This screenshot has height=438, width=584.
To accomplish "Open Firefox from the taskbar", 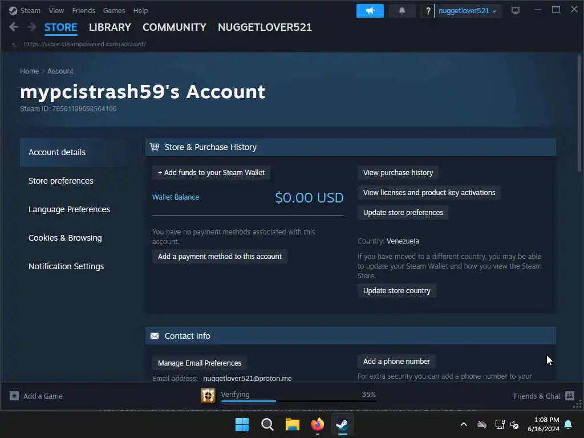I will (x=317, y=424).
